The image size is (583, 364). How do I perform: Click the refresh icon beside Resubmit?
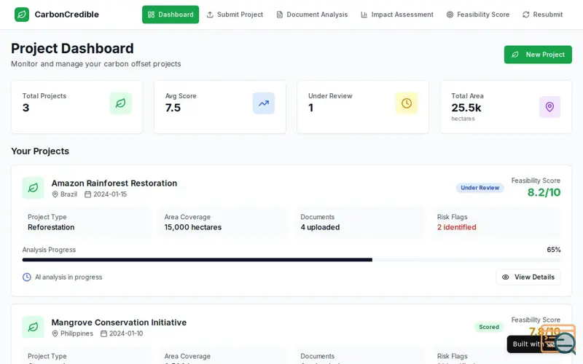(x=525, y=15)
